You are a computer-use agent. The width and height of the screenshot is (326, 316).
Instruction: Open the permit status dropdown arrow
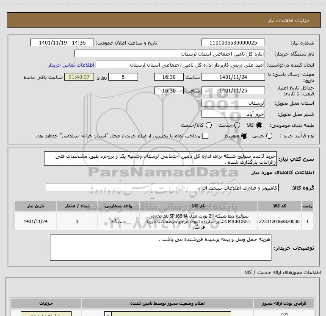108,314
